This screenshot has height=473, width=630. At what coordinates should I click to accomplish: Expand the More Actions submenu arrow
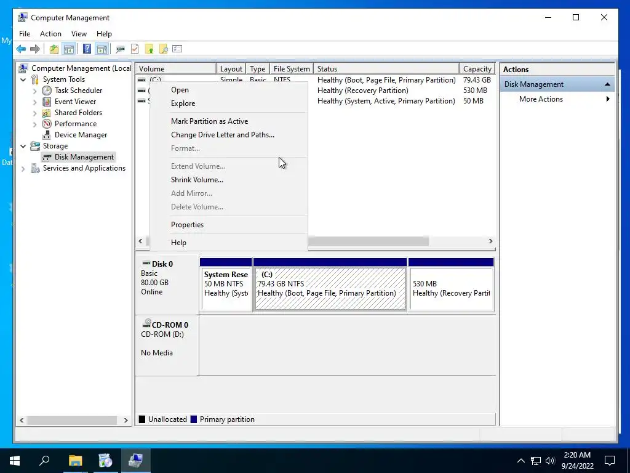[608, 99]
